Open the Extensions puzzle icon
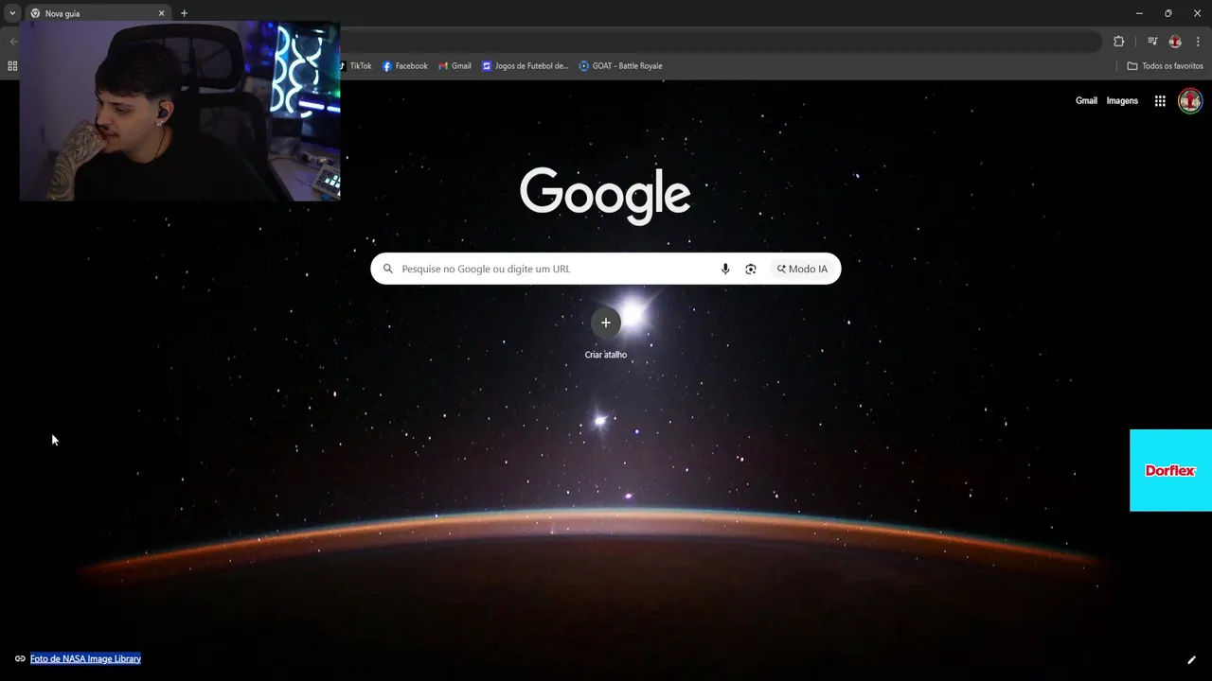 point(1118,41)
